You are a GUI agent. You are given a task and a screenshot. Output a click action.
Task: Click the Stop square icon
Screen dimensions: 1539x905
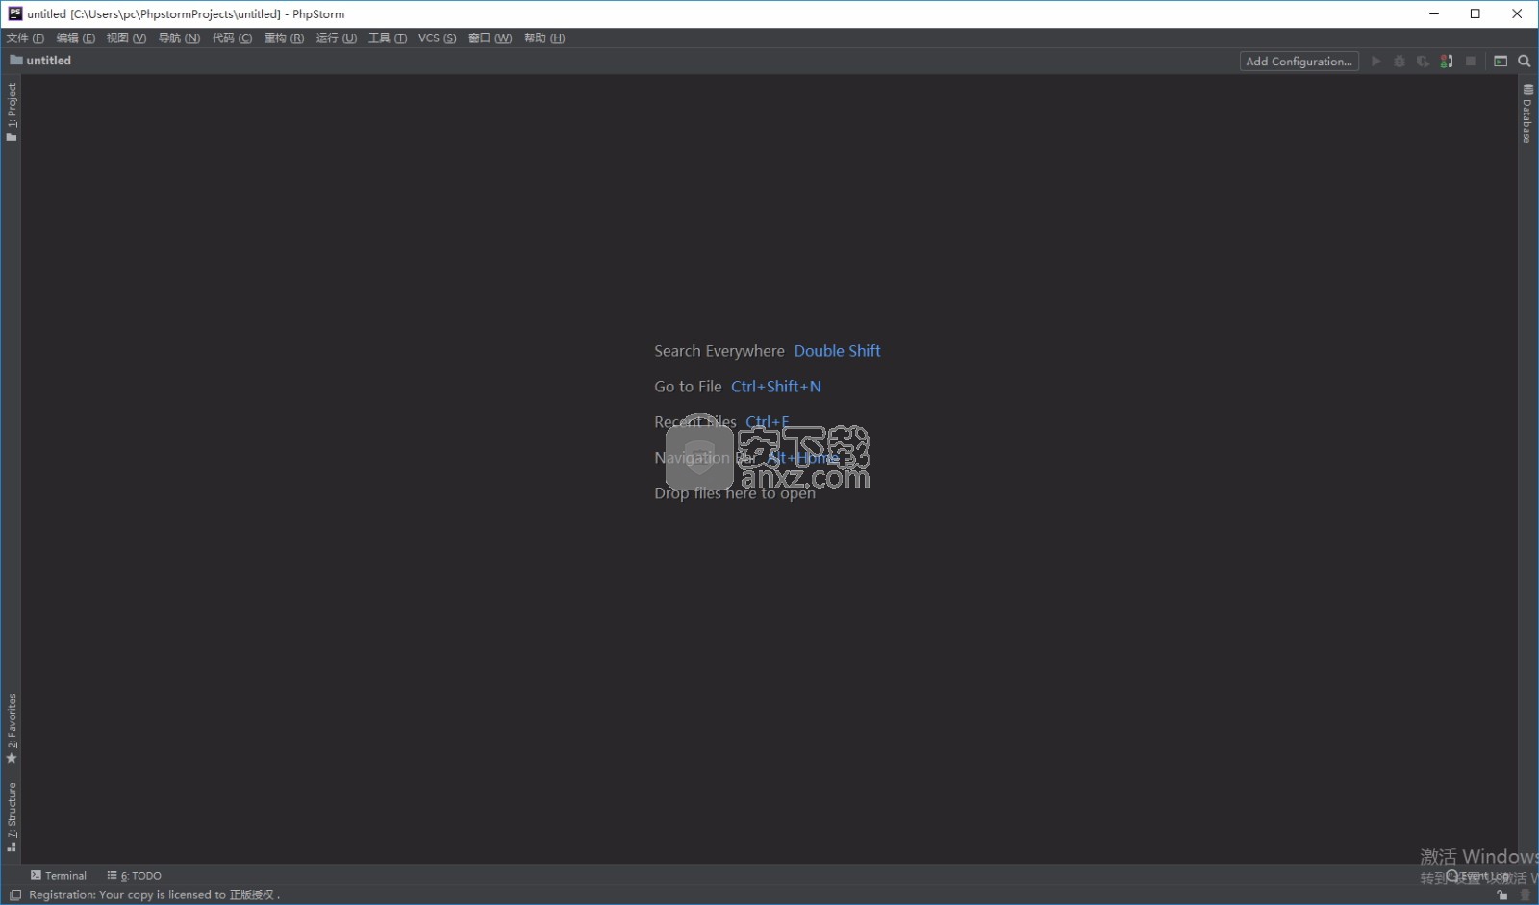click(1471, 61)
